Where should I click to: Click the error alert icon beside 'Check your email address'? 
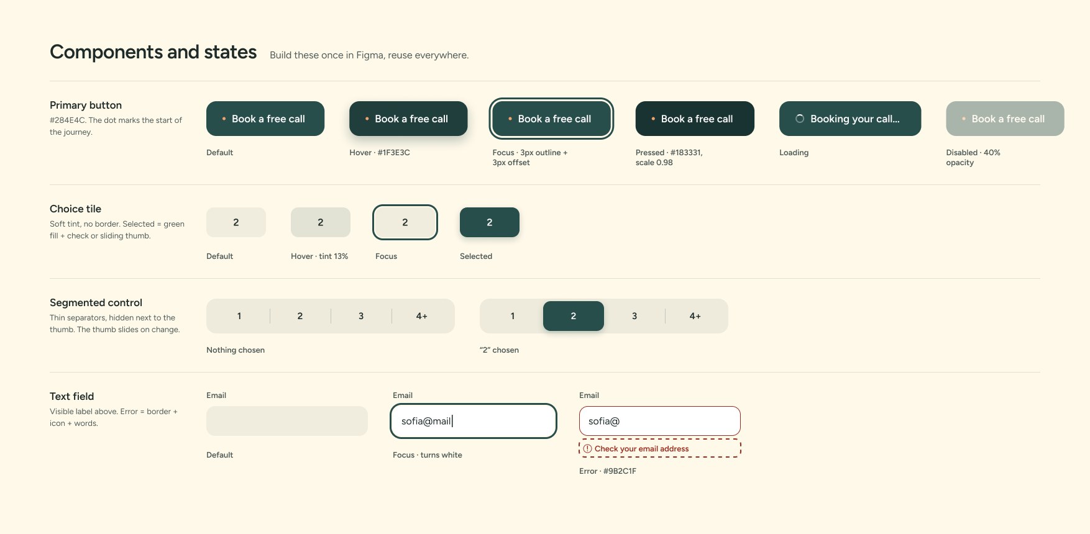[x=587, y=448]
